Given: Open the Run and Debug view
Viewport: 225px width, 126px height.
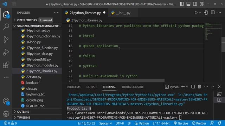Looking at the screenshot, I should coord(6,52).
